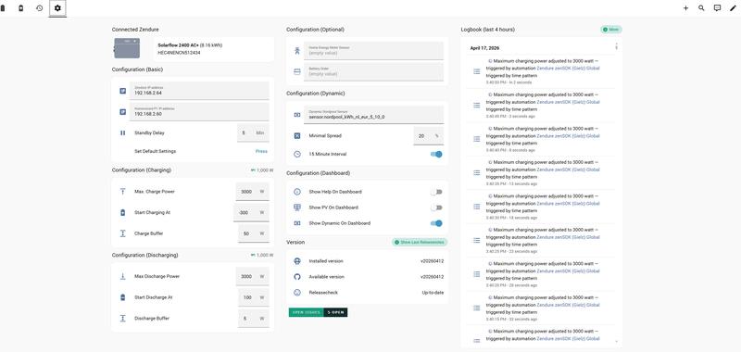Open Zendure zenSDK link at 3:40:50 PM
741x352 pixels.
(x=568, y=68)
